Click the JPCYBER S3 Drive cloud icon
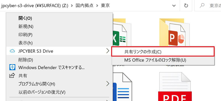The image size is (221, 101). point(12,51)
